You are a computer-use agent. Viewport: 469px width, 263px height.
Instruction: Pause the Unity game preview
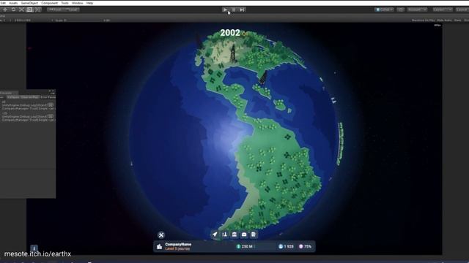pos(234,9)
